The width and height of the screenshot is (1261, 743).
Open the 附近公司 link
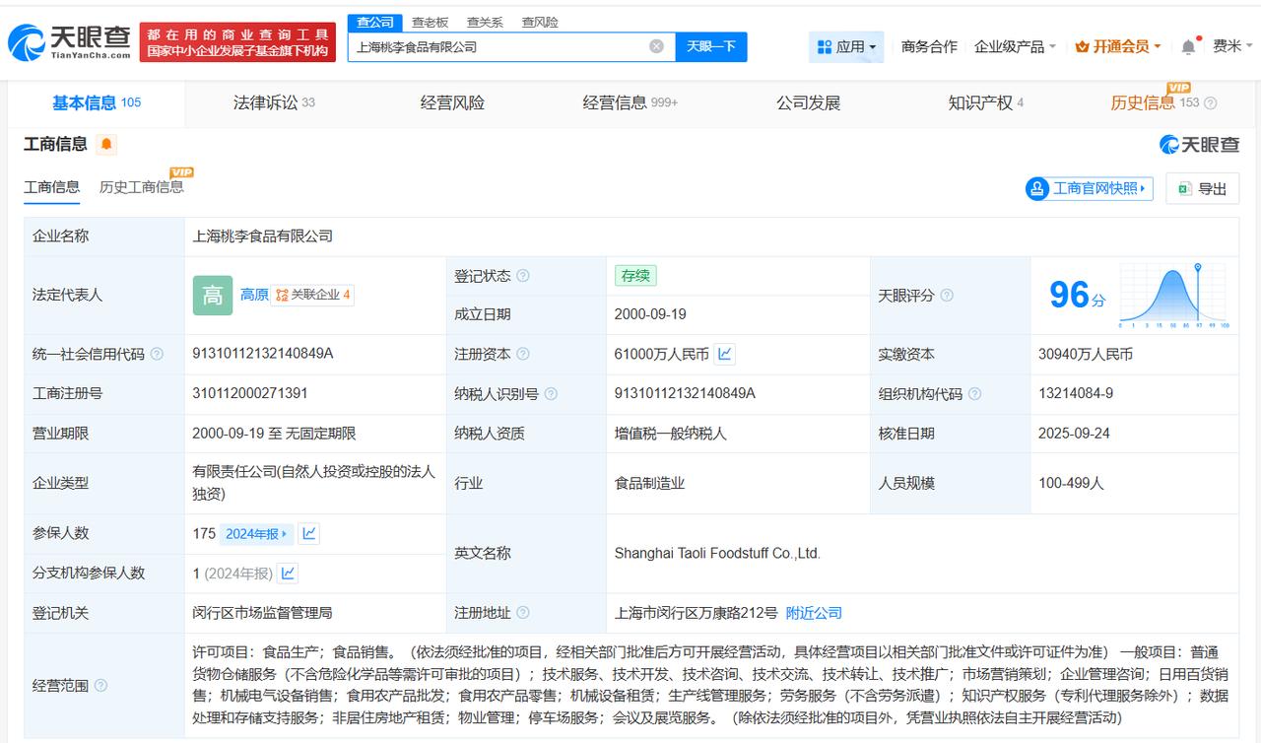(x=814, y=613)
